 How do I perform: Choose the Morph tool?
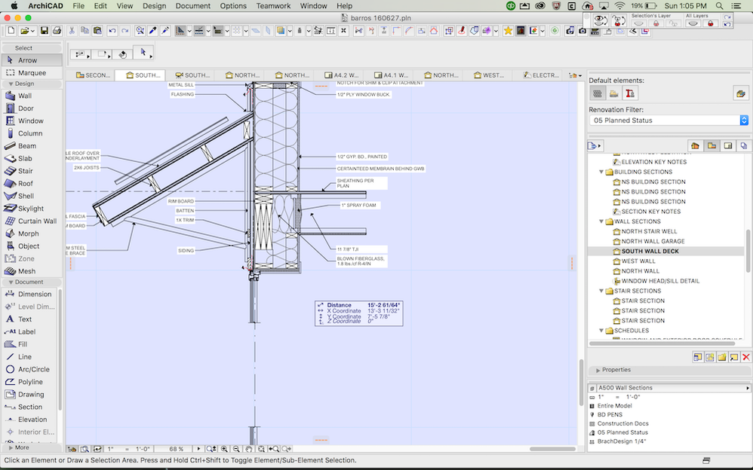28,233
